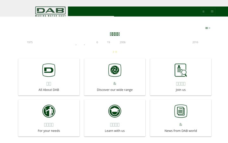Follow the Join us link
Viewport: 228px width, 143px height.
coord(180,90)
